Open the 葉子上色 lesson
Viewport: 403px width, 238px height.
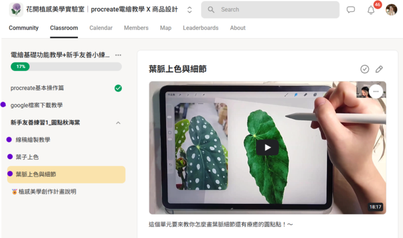tap(27, 157)
